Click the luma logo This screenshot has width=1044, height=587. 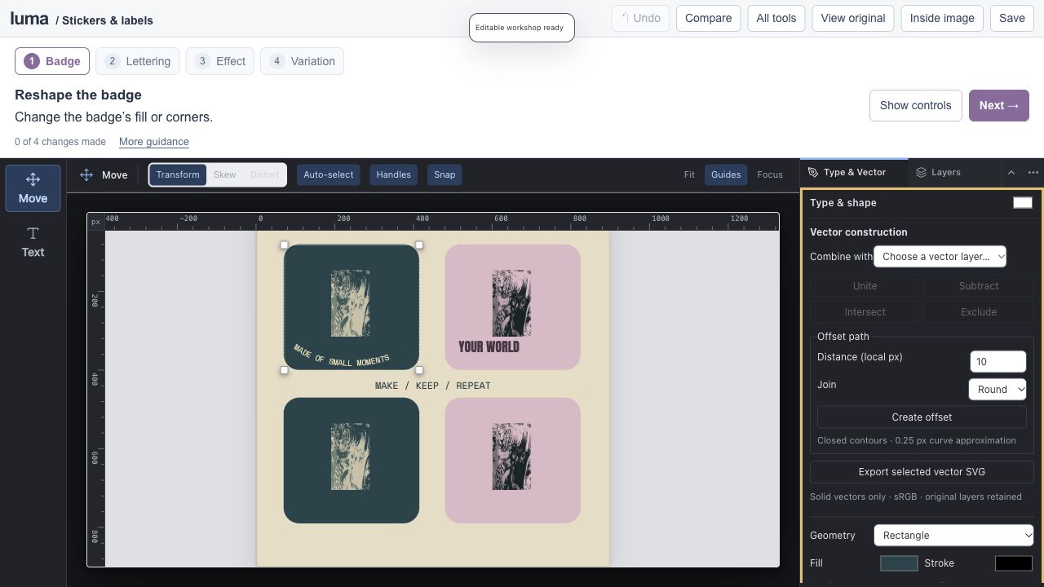tap(29, 18)
